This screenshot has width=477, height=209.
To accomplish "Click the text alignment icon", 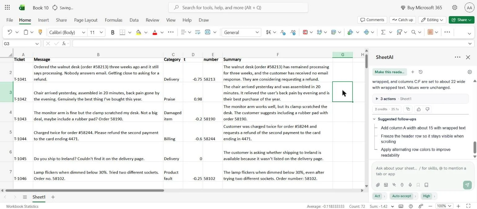I will [183, 32].
